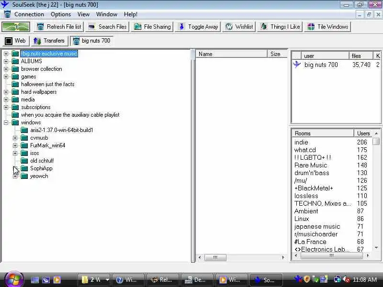Click the files column header
Viewport: 383px width, 287px height.
click(x=361, y=55)
